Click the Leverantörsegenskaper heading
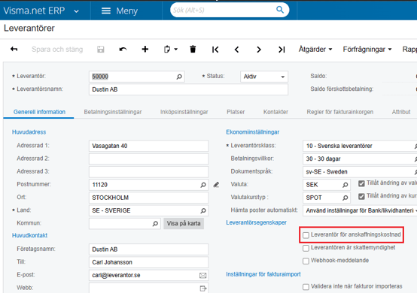The image size is (417, 293). (x=257, y=222)
